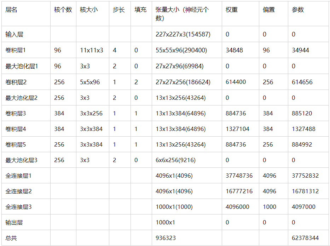Click the 参数 column header
Screen dimensions: 330x246
(x=298, y=10)
